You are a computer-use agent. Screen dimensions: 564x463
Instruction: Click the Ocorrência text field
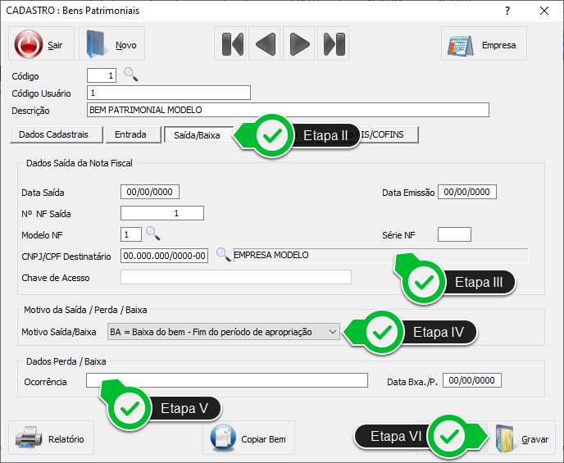point(227,380)
